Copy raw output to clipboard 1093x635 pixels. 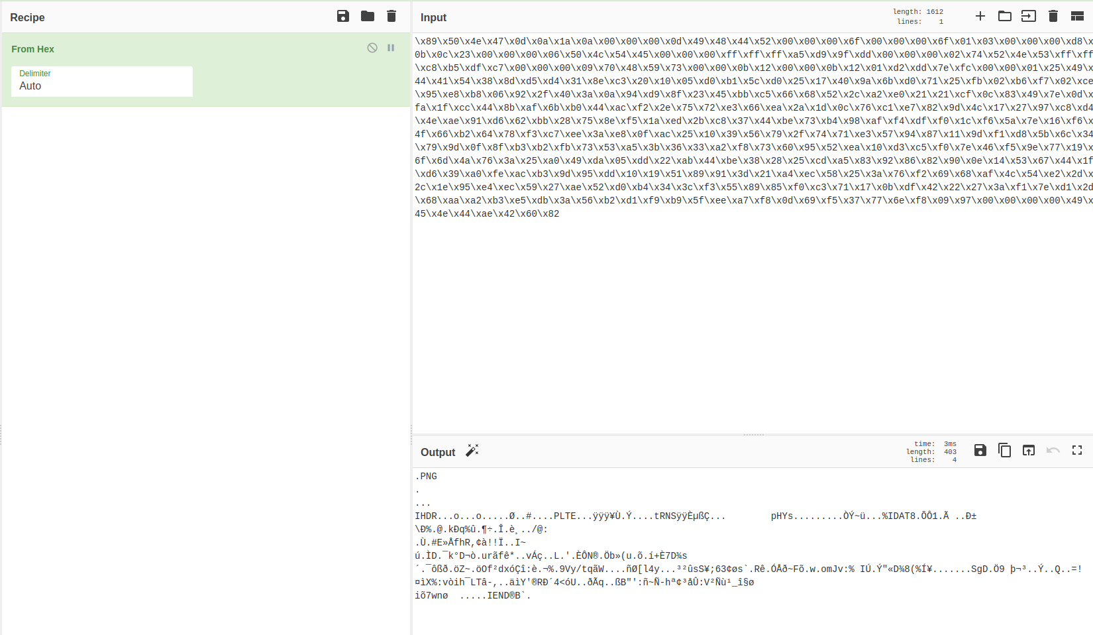click(1005, 451)
